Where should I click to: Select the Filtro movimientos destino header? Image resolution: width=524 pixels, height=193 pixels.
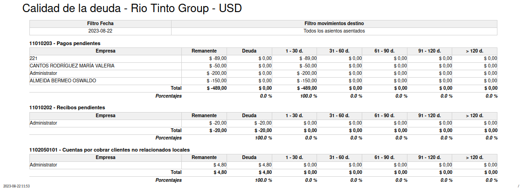click(x=334, y=24)
